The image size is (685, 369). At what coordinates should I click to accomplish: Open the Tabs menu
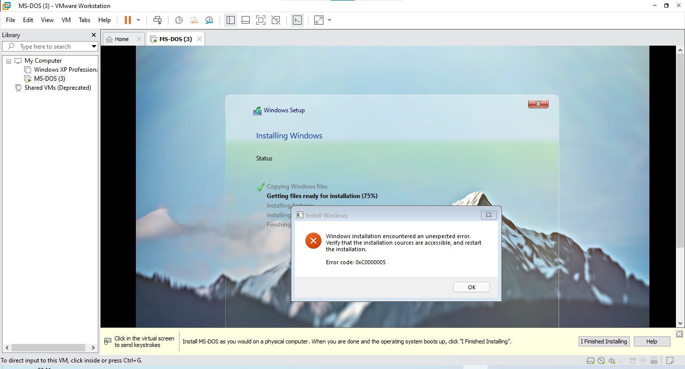[x=85, y=20]
